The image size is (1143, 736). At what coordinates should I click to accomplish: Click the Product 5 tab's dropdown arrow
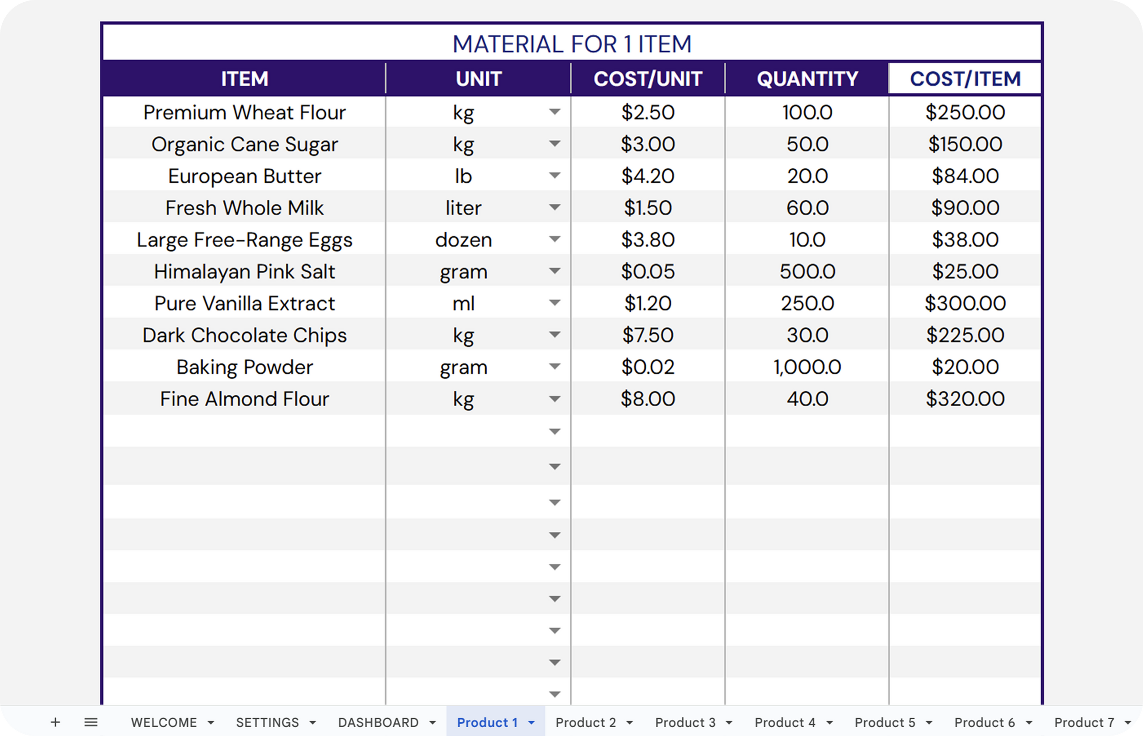(x=929, y=723)
